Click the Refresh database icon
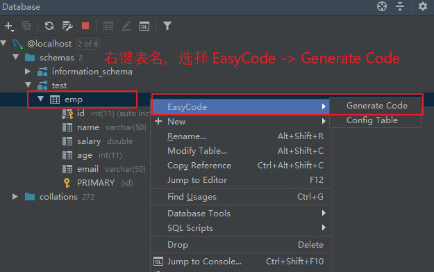The width and height of the screenshot is (434, 272). [49, 26]
